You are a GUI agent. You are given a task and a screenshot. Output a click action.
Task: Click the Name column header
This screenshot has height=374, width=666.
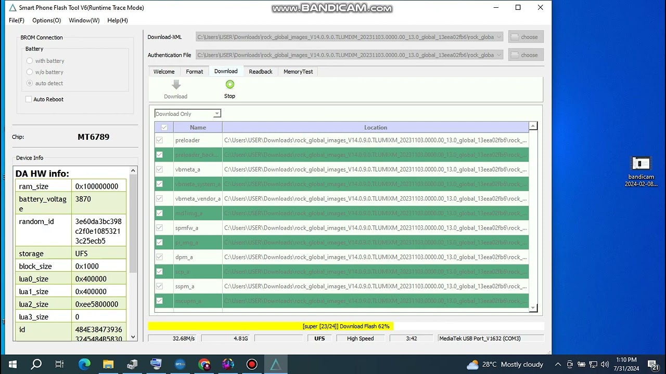[x=198, y=127]
